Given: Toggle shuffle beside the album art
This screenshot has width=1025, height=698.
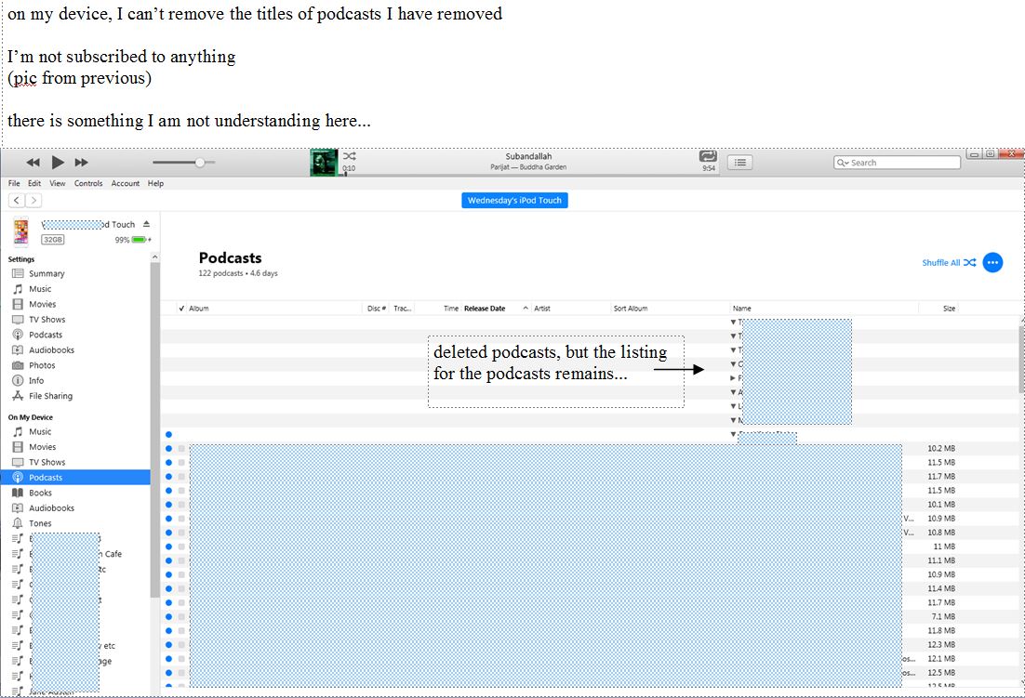Looking at the screenshot, I should (x=350, y=156).
